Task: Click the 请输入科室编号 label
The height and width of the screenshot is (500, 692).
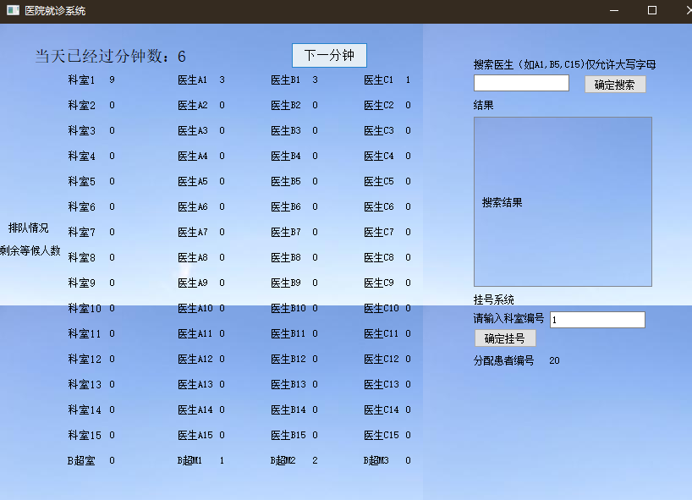Action: 509,318
